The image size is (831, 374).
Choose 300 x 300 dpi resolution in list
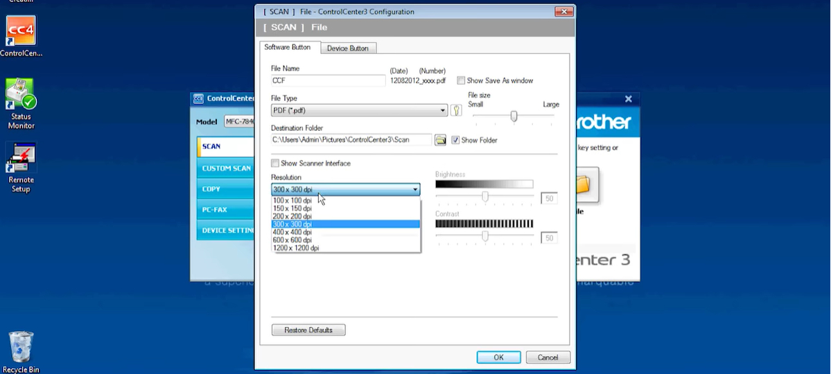point(346,224)
